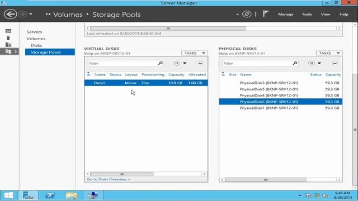Open the notifications flag icon

(265, 14)
